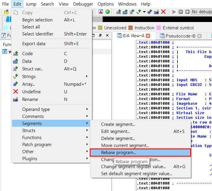
Task: Expand the Other submenu
Action: pos(52,151)
